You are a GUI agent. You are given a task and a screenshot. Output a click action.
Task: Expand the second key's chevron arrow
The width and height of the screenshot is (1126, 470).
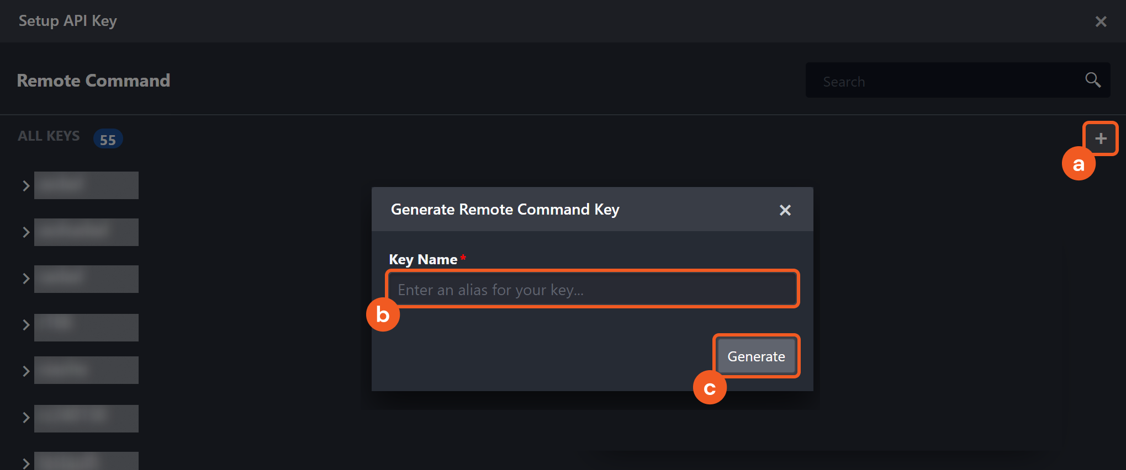point(25,232)
